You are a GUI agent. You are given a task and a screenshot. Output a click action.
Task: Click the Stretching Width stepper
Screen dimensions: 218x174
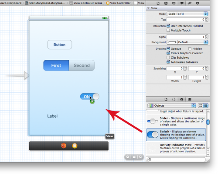[x=185, y=77]
